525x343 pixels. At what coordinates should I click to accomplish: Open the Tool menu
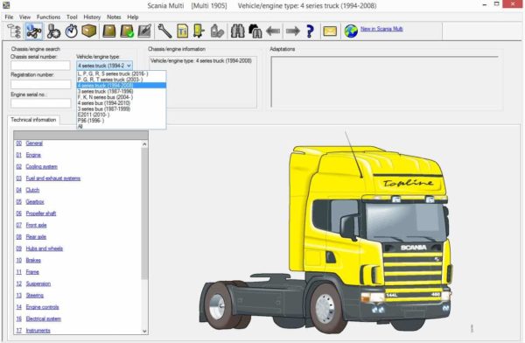pos(72,17)
